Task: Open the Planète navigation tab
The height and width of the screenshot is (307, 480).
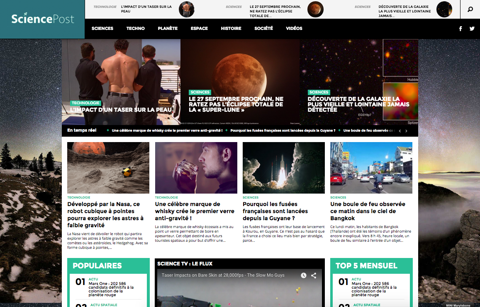Action: click(x=168, y=29)
